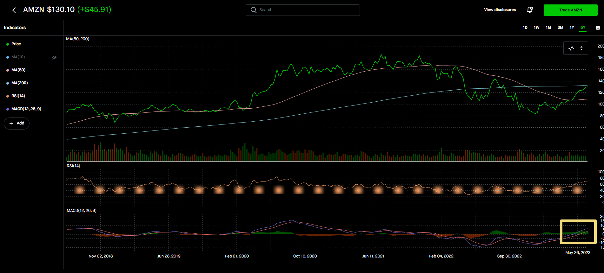Click the May 26, 2023 date label
Image resolution: width=604 pixels, height=273 pixels.
click(x=578, y=253)
